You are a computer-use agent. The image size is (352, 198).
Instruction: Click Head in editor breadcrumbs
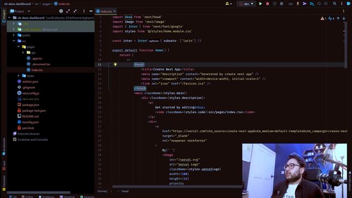click(125, 191)
